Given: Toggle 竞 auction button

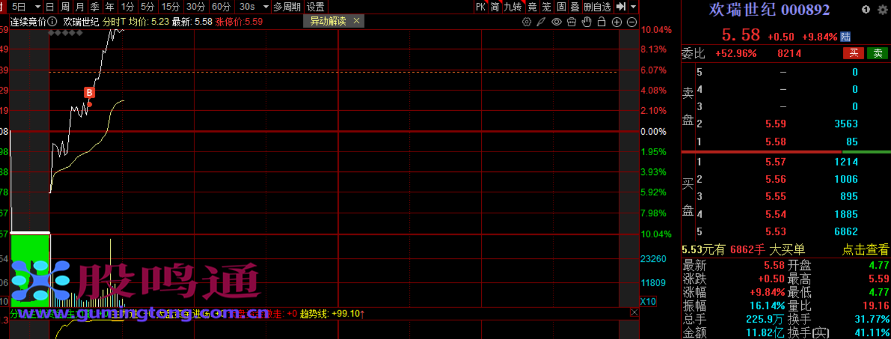Looking at the screenshot, I should [532, 7].
